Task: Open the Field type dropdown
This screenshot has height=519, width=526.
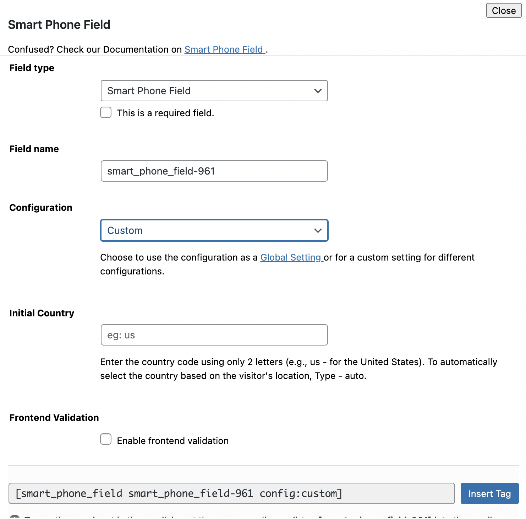Action: click(x=214, y=91)
